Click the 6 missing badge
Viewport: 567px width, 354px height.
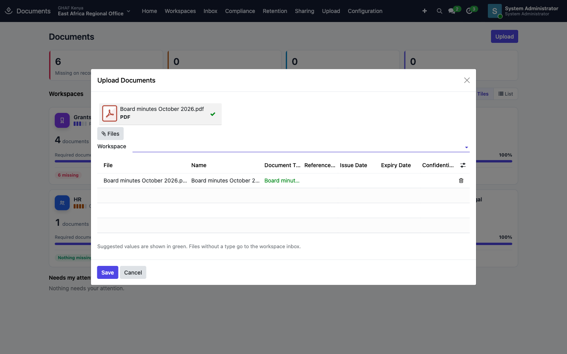(68, 175)
